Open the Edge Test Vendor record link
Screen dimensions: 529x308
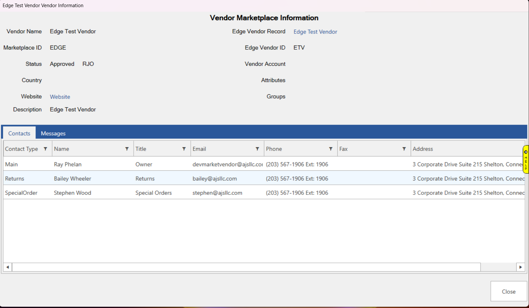[315, 32]
